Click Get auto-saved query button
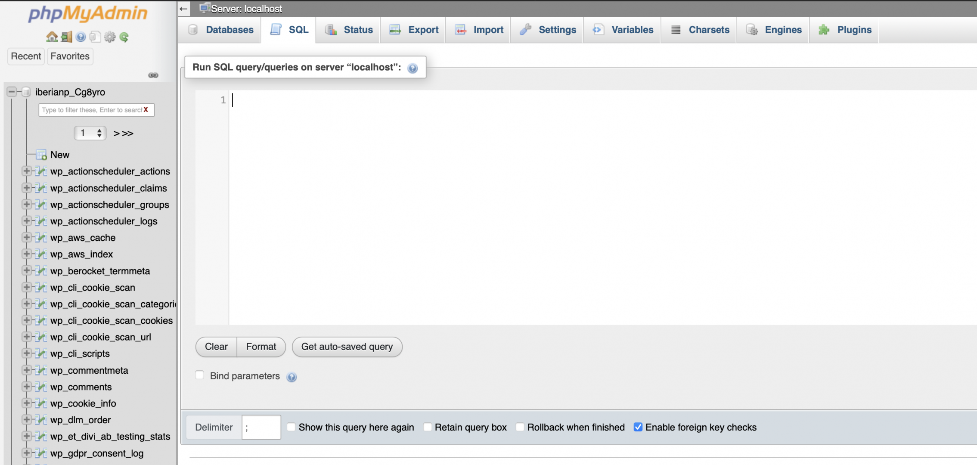977x465 pixels. (x=347, y=347)
